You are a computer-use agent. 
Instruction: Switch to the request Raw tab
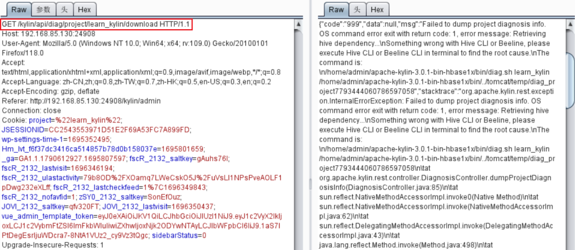[19, 9]
